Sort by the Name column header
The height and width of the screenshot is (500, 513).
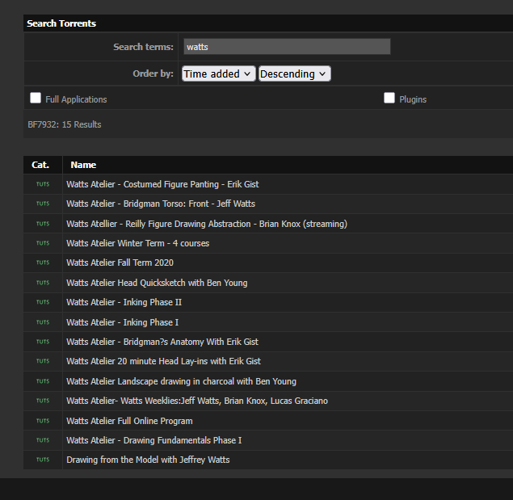[x=83, y=165]
